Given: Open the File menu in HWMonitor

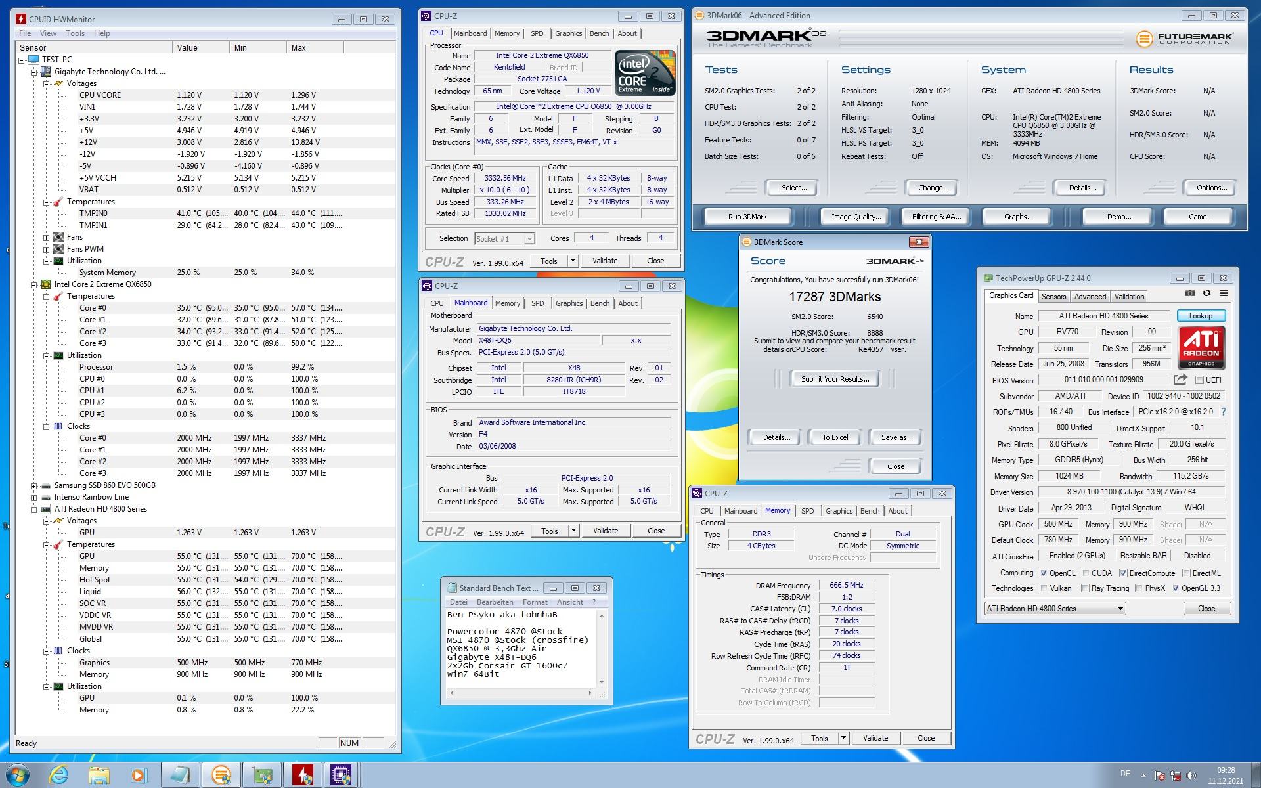Looking at the screenshot, I should coord(25,33).
